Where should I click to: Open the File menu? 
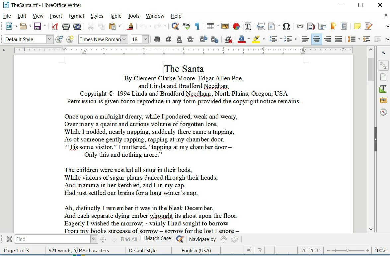[7, 16]
